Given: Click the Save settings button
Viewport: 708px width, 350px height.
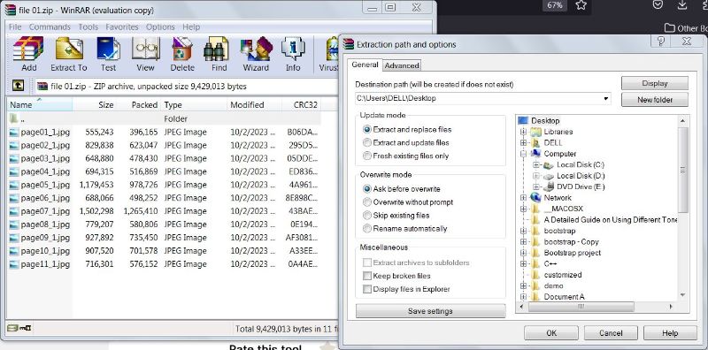Looking at the screenshot, I should pos(430,311).
